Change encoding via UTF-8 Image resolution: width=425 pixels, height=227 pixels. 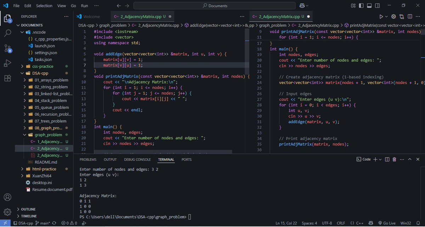327,223
